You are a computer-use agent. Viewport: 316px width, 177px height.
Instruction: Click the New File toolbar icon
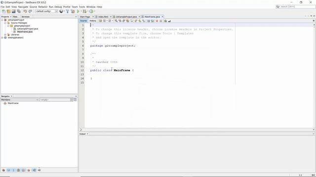tap(3, 11)
